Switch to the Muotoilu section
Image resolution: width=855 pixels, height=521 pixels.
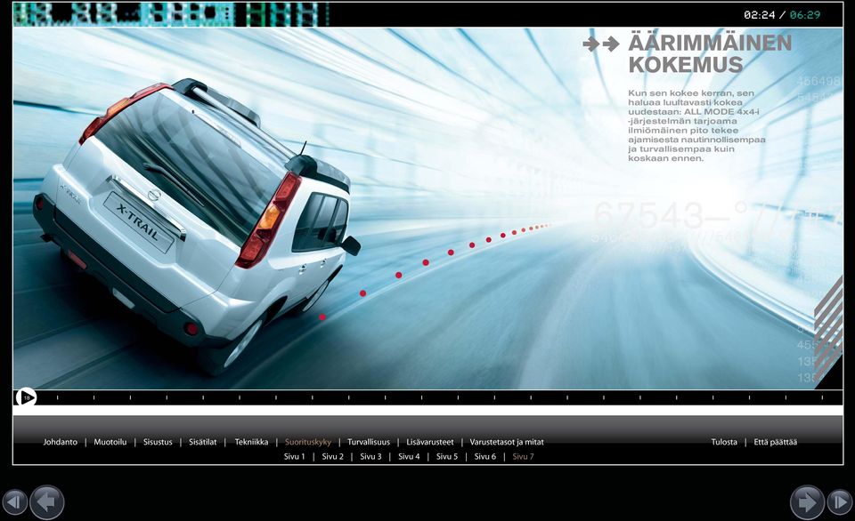(110, 442)
